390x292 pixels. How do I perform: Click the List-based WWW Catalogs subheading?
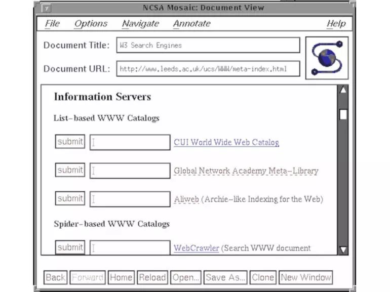click(106, 118)
